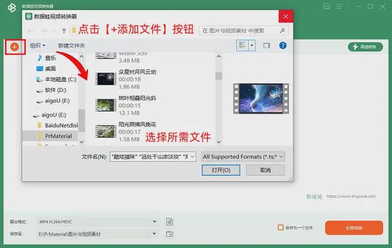Click file size text 12.1 MB
This screenshot has height=248, width=392.
129,113
